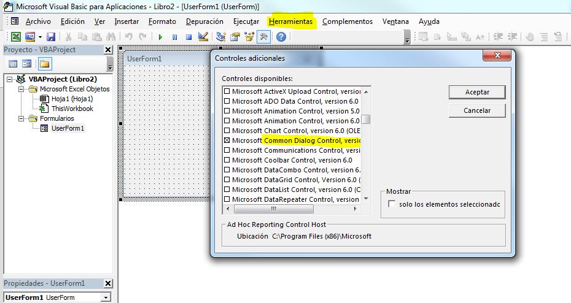Save the workbook with the floppy icon

(x=51, y=37)
